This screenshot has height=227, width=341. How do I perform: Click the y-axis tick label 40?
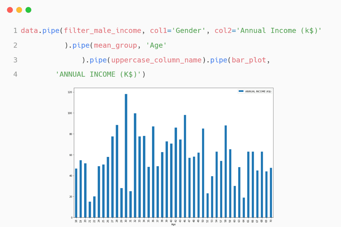tap(71, 176)
